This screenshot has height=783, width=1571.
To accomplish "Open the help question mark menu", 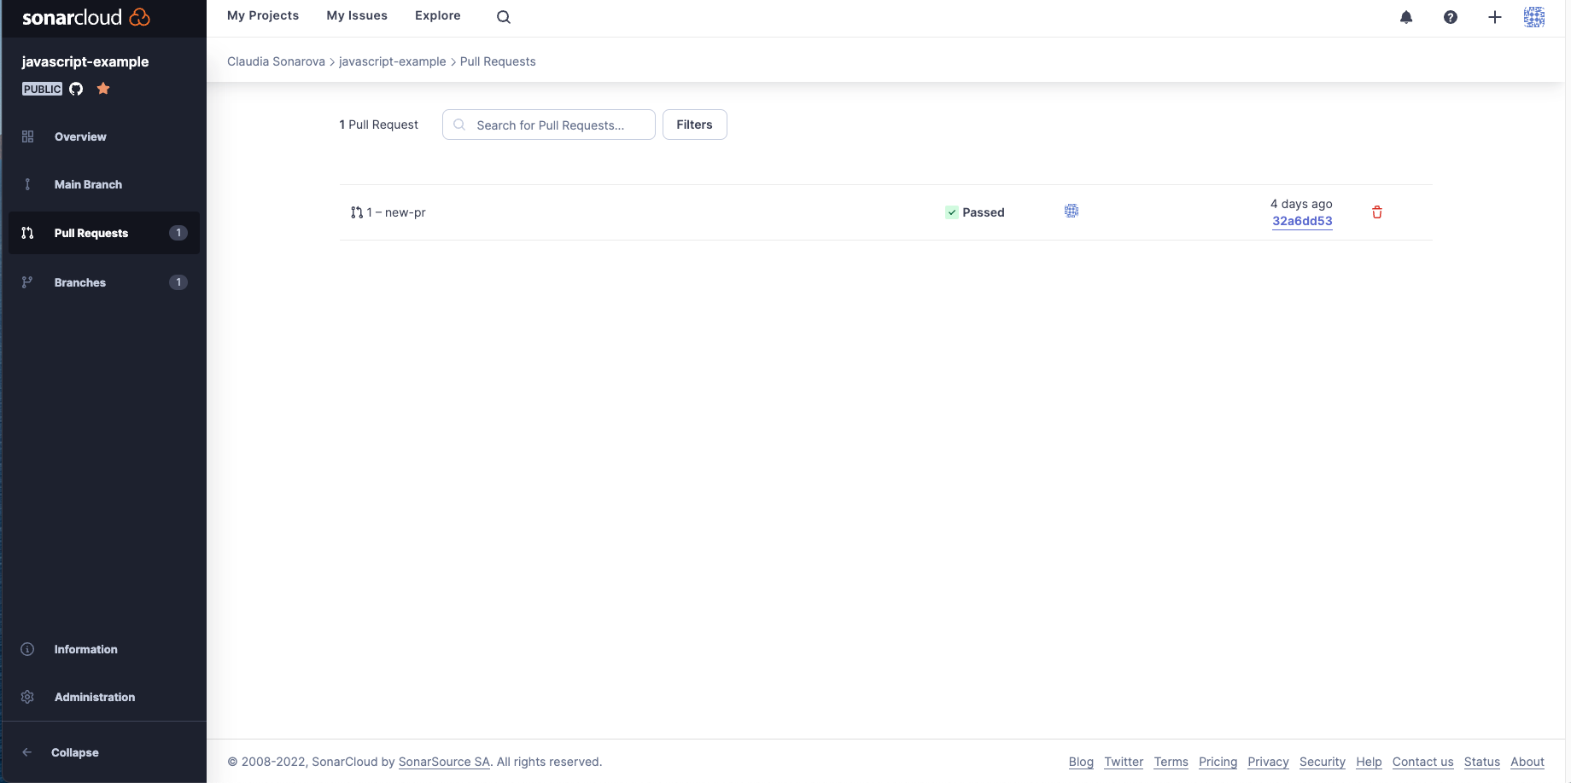I will point(1451,17).
